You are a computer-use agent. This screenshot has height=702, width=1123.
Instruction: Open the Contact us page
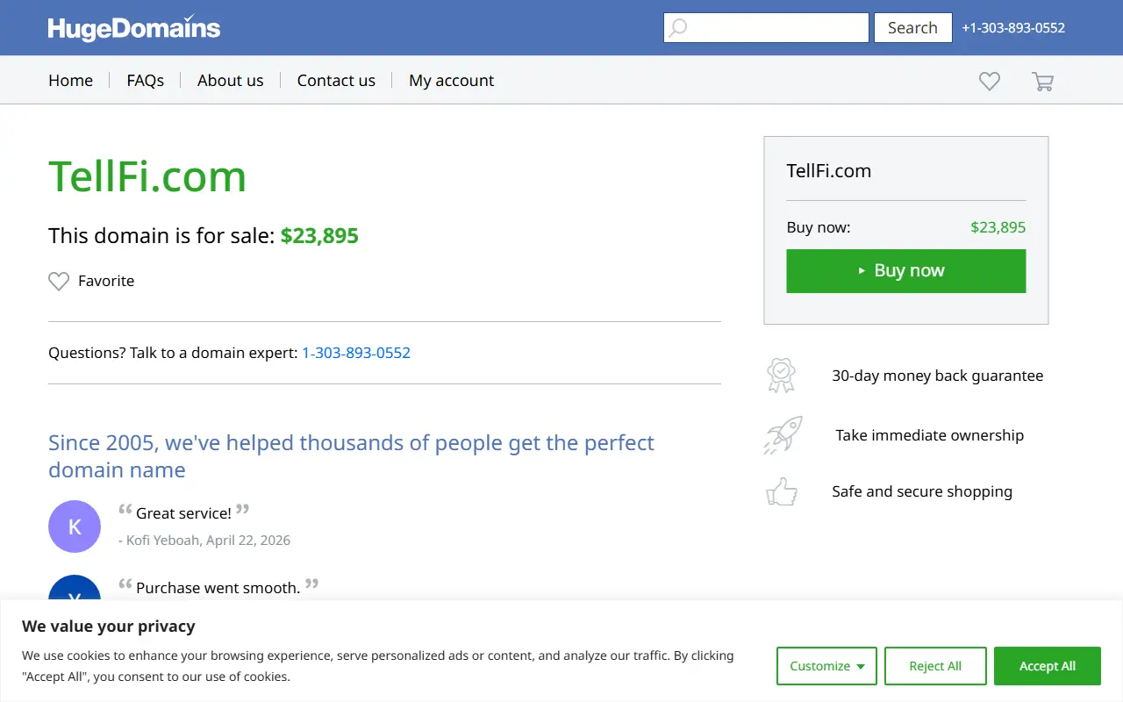click(x=336, y=80)
